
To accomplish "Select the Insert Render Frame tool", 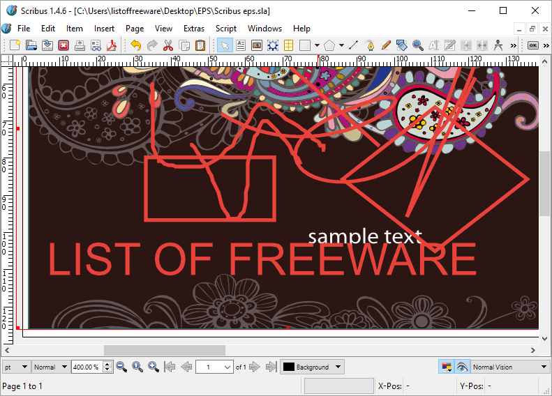I will tap(272, 45).
